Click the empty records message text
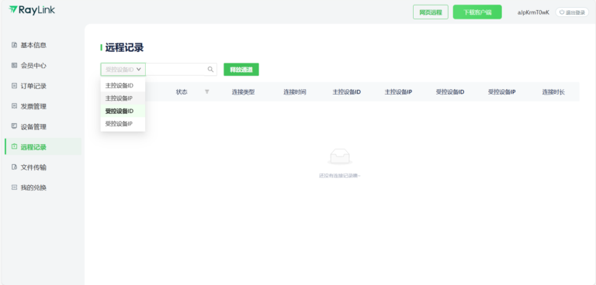The image size is (596, 285). coord(339,176)
